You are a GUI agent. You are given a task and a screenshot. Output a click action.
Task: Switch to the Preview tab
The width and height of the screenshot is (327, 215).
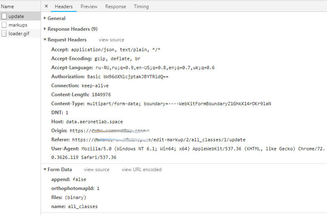click(x=89, y=7)
